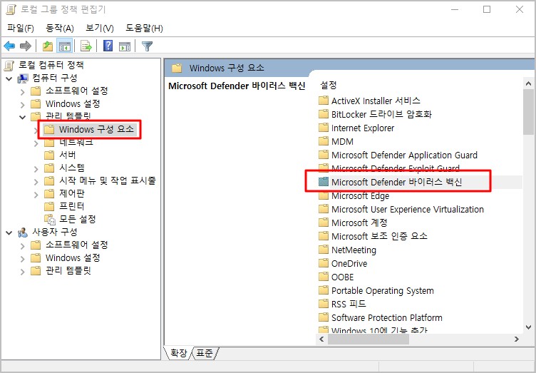
Task: Select 소프트웨어 설정 under 사용자 구성
Action: click(76, 245)
